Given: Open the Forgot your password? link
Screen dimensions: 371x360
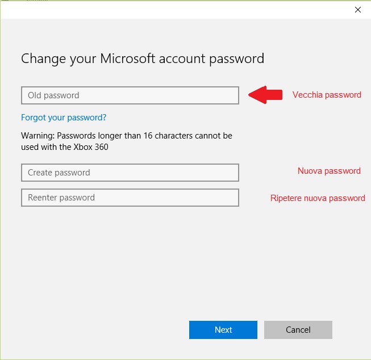Looking at the screenshot, I should pyautogui.click(x=64, y=118).
